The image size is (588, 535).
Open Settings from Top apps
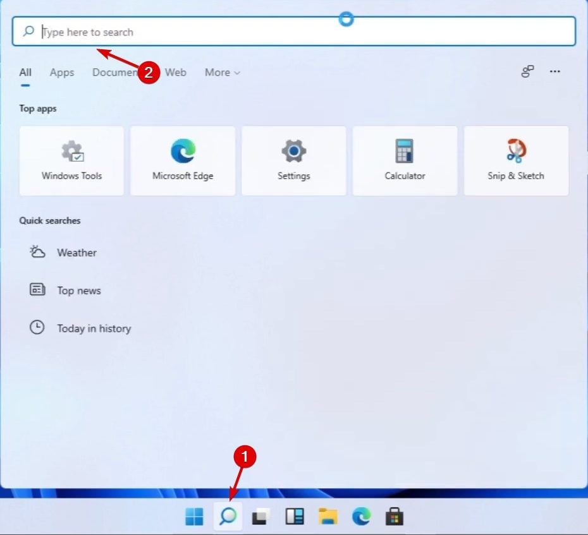293,160
